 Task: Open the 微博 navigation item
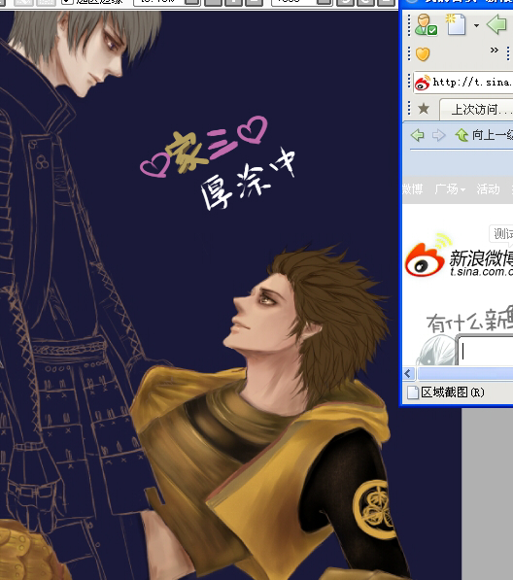tap(412, 189)
